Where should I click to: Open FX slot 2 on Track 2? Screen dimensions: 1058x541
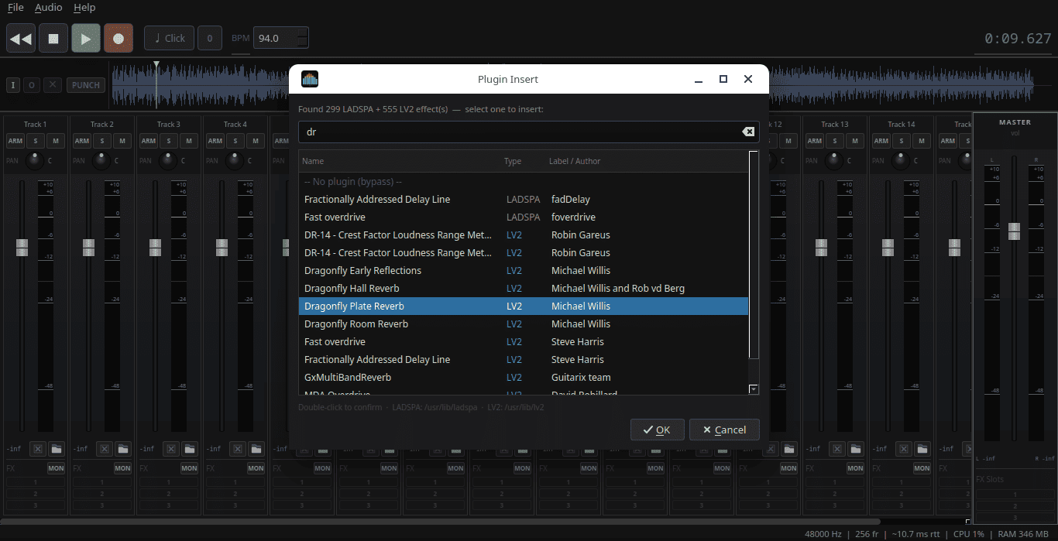[101, 494]
